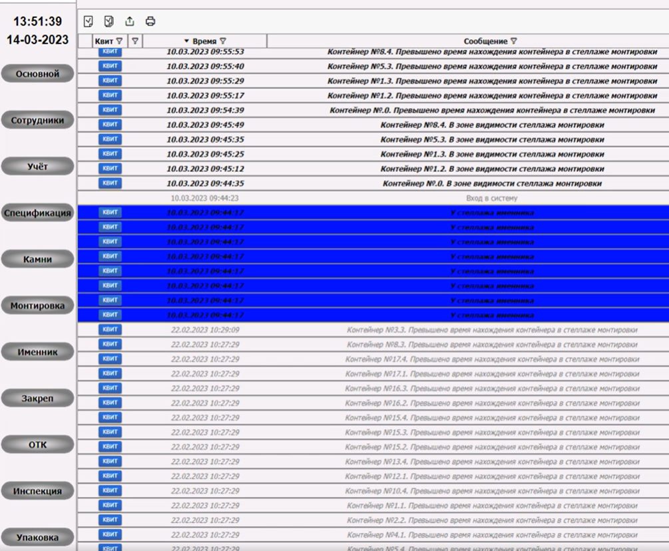This screenshot has height=551, width=669.
Task: Click КВИТ for Контейнер №13.4
Action: pyautogui.click(x=110, y=461)
